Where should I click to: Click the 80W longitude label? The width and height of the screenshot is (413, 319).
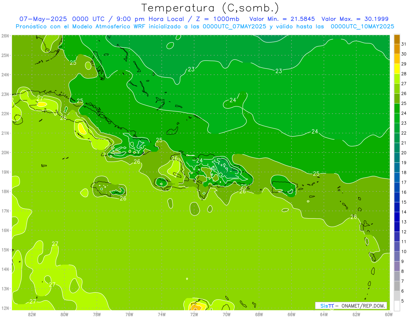64,314
